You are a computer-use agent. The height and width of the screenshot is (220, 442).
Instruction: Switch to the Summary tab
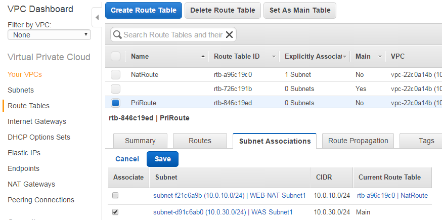[x=140, y=141]
